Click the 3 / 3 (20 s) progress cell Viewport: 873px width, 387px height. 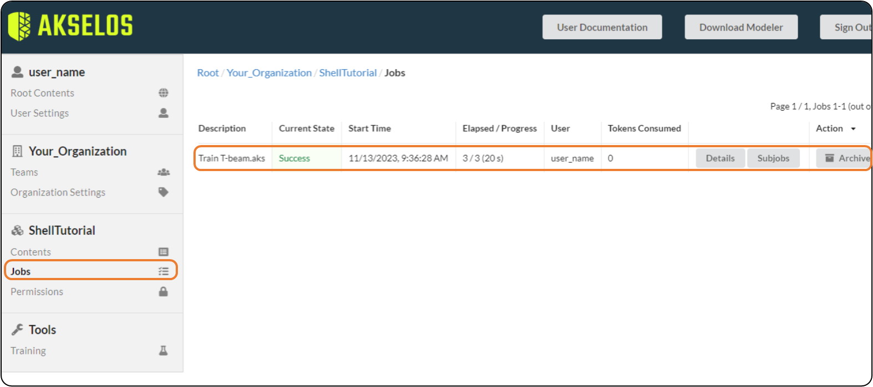483,158
